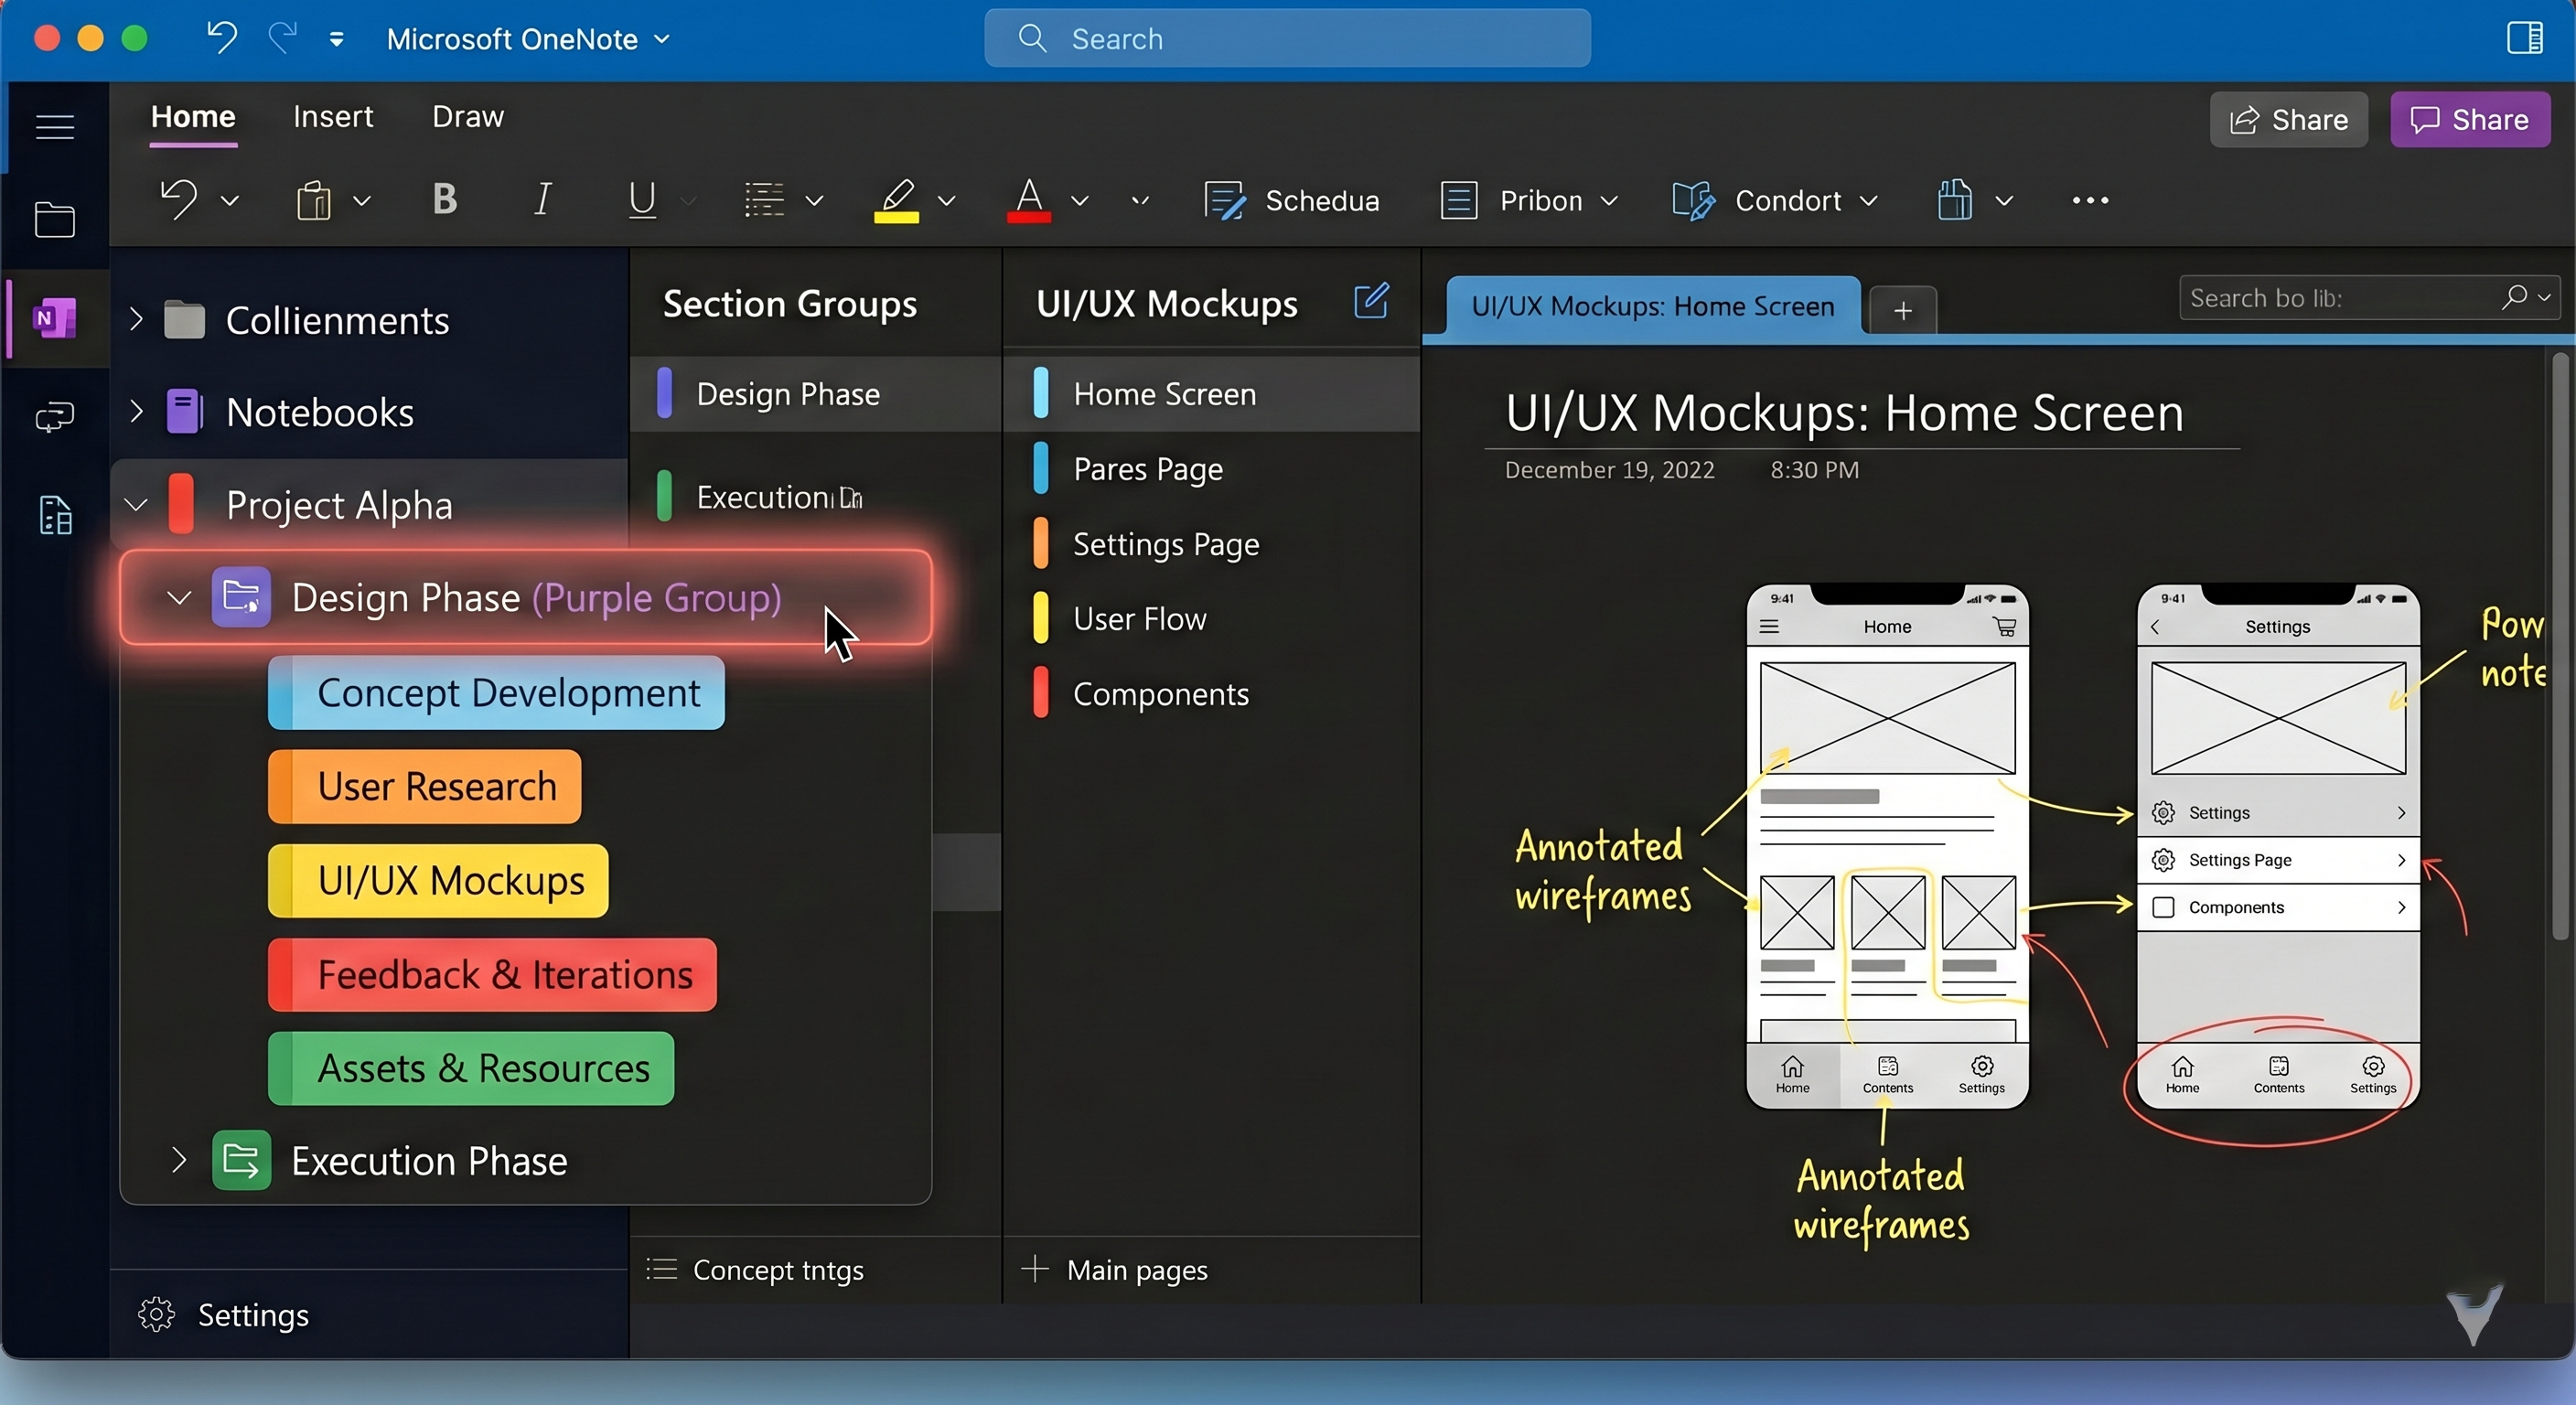Switch to the Draw ribbon tab

(x=468, y=117)
